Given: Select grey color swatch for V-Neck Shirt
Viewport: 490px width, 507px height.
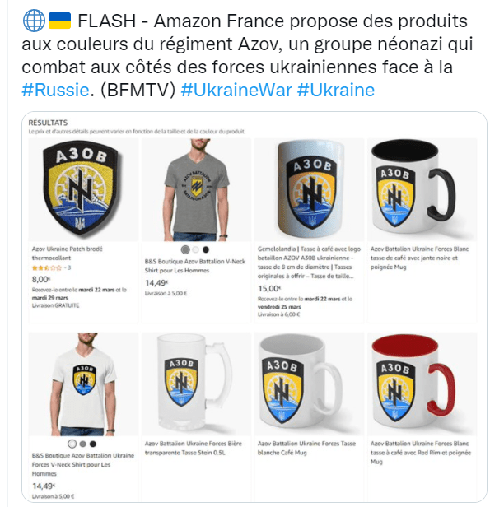Looking at the screenshot, I should (x=185, y=249).
